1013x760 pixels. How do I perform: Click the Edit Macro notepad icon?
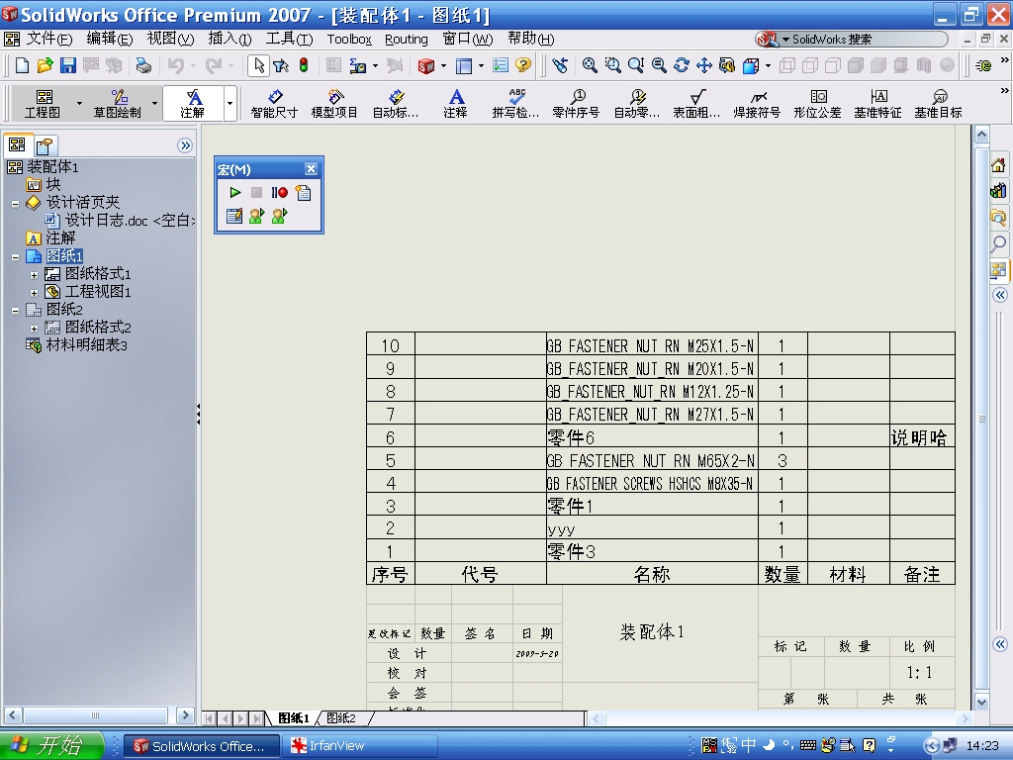click(234, 216)
